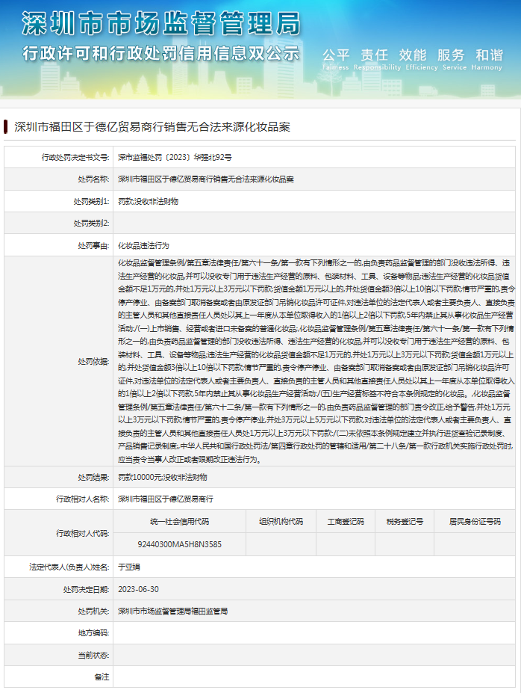This screenshot has width=521, height=693.
Task: Click the case title heading 深圳市福田区于德亿贸易商行销售无合法来源化妆品案
Action: (x=152, y=127)
